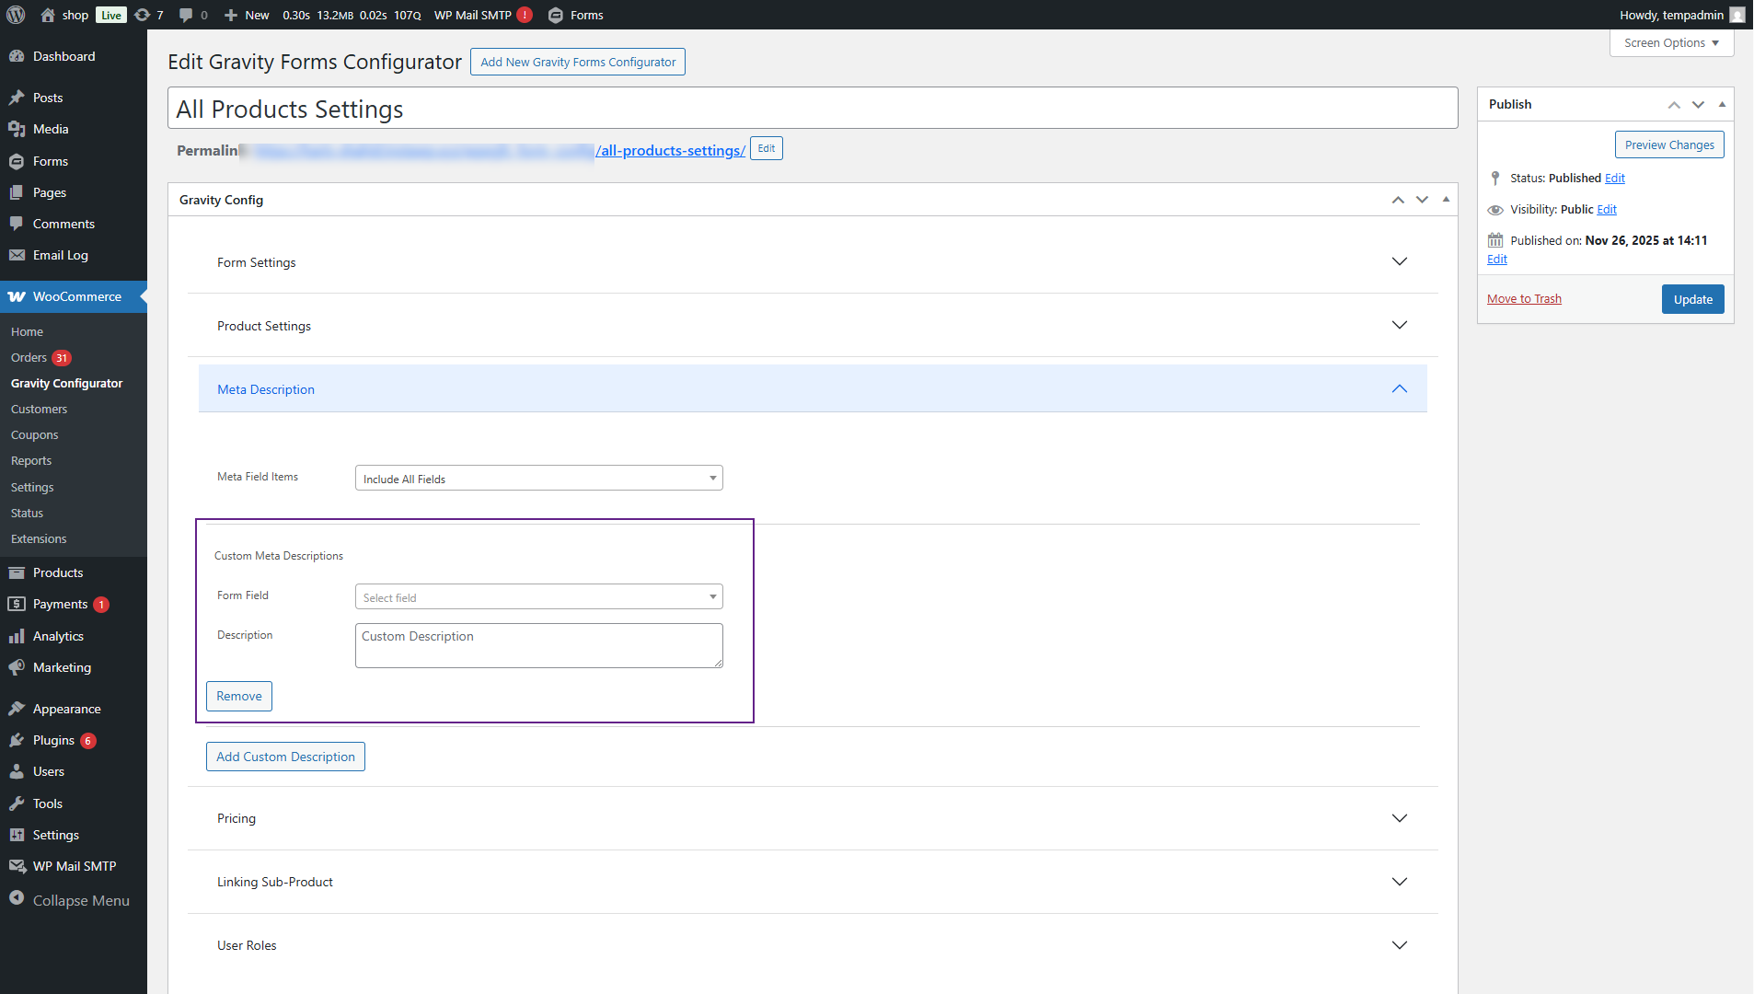Click the Appearance brush icon
Viewport: 1754px width, 994px height.
pyautogui.click(x=17, y=709)
